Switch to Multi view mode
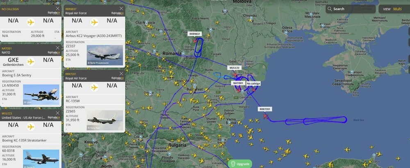410x168 pixels. pyautogui.click(x=397, y=9)
